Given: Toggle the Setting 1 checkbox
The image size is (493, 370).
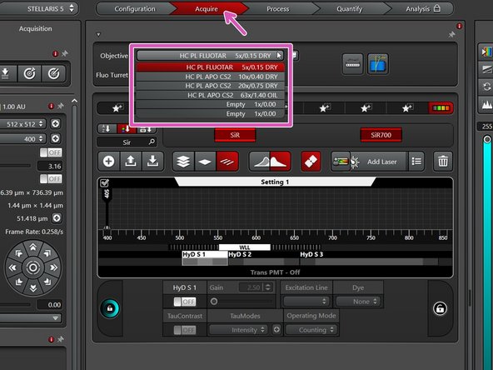Looking at the screenshot, I should point(104,182).
